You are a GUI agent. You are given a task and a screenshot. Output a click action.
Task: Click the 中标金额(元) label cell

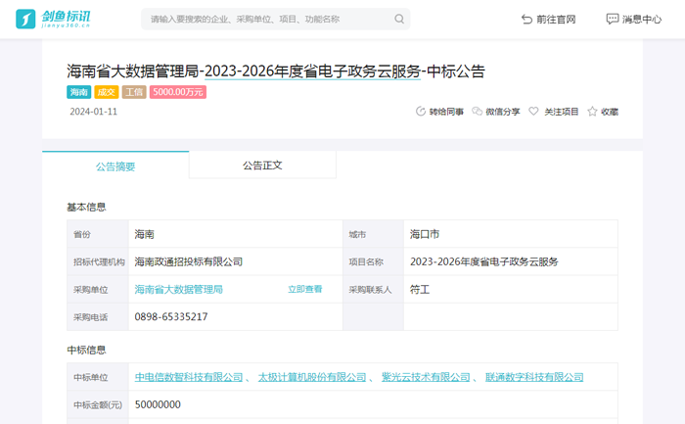(x=98, y=405)
